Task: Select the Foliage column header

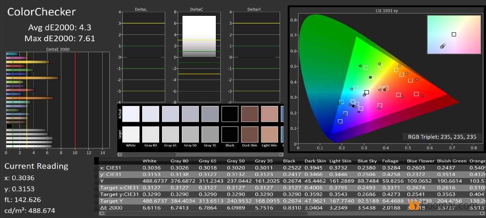Action: pyautogui.click(x=391, y=161)
